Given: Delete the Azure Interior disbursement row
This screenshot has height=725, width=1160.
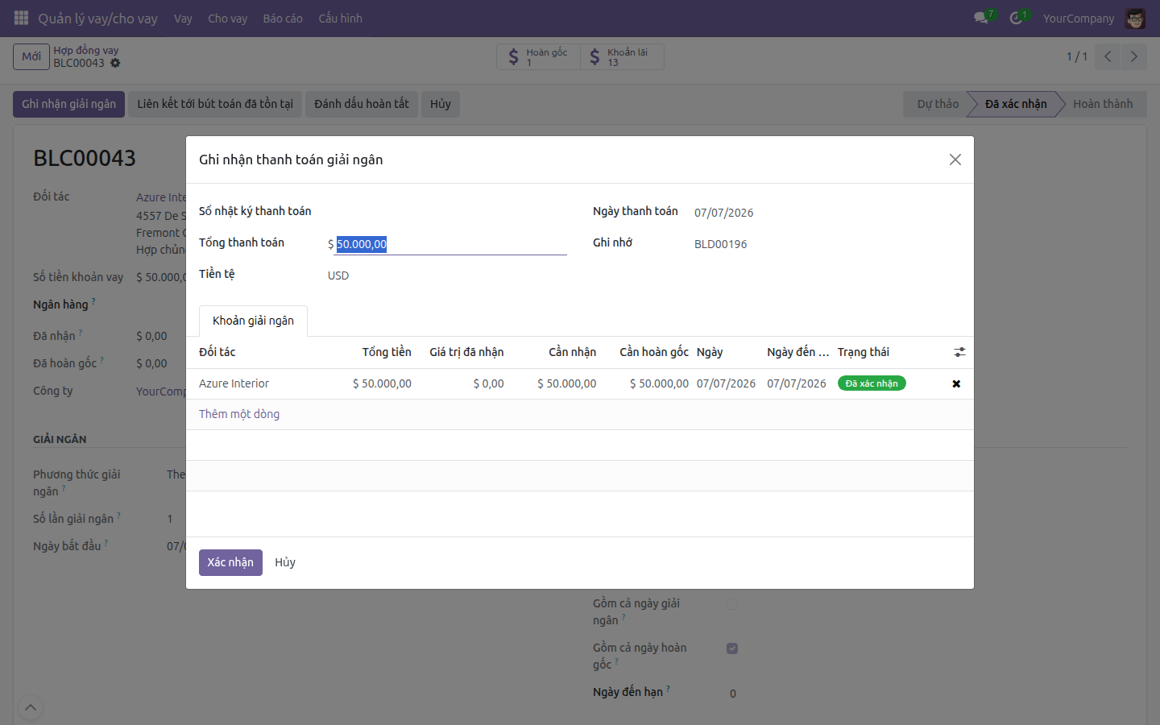Looking at the screenshot, I should point(956,383).
